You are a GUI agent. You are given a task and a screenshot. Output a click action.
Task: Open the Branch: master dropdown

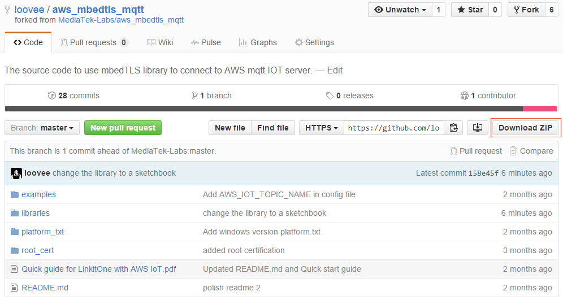[42, 128]
